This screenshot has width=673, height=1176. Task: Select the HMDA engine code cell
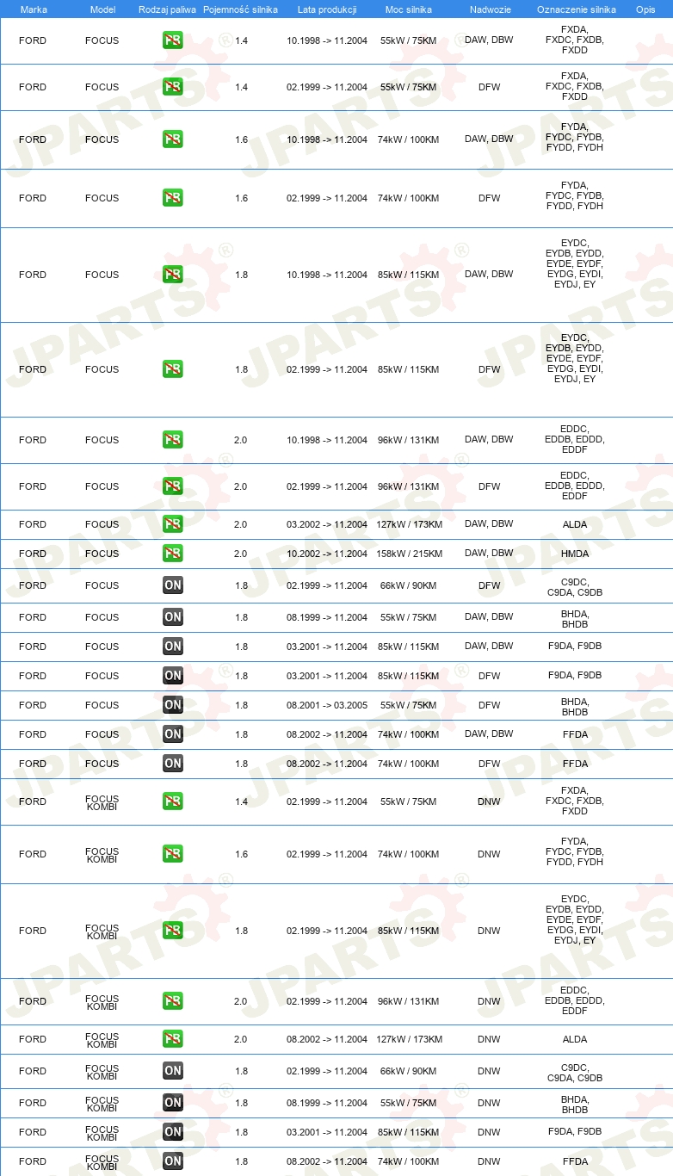(x=575, y=554)
